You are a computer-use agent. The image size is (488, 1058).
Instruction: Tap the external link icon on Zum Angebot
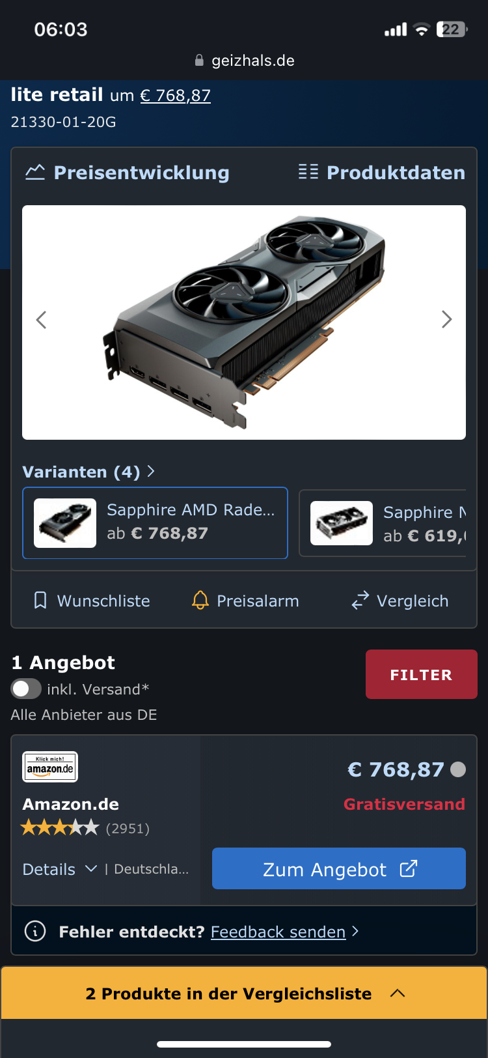pos(408,868)
